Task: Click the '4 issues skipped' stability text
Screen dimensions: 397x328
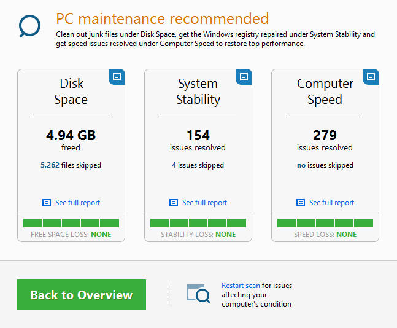Action: (x=198, y=165)
